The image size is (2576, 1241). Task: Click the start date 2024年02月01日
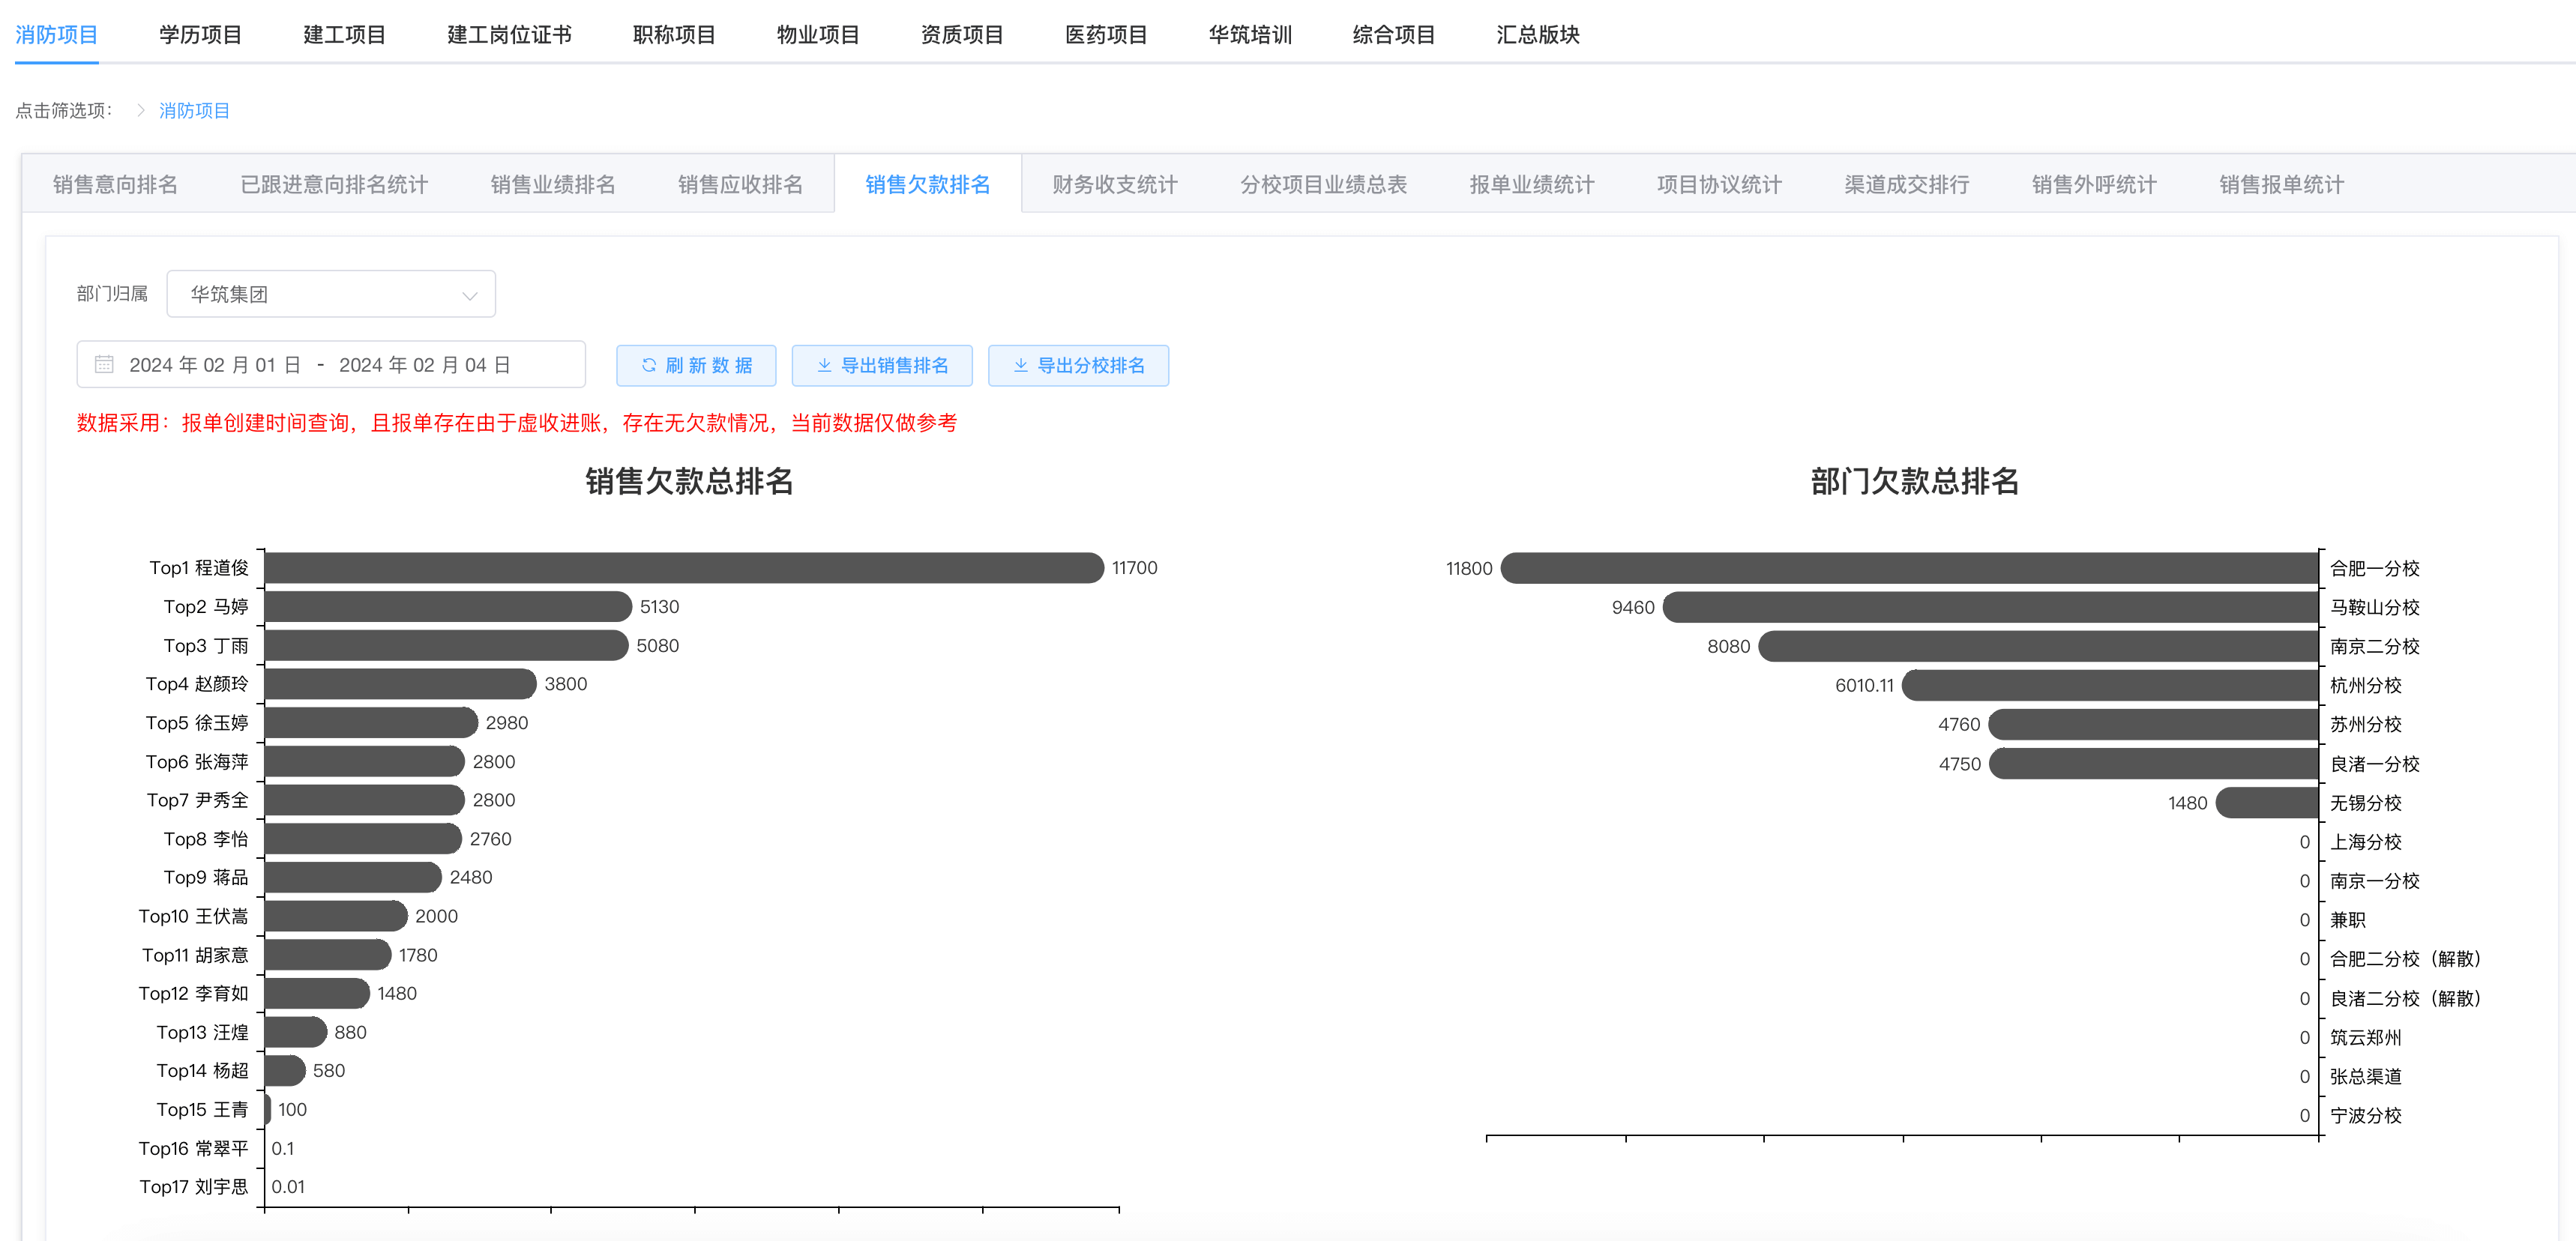(x=215, y=365)
